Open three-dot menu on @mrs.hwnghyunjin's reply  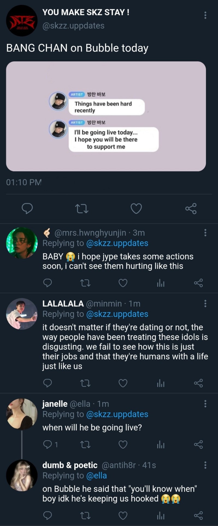(205, 233)
